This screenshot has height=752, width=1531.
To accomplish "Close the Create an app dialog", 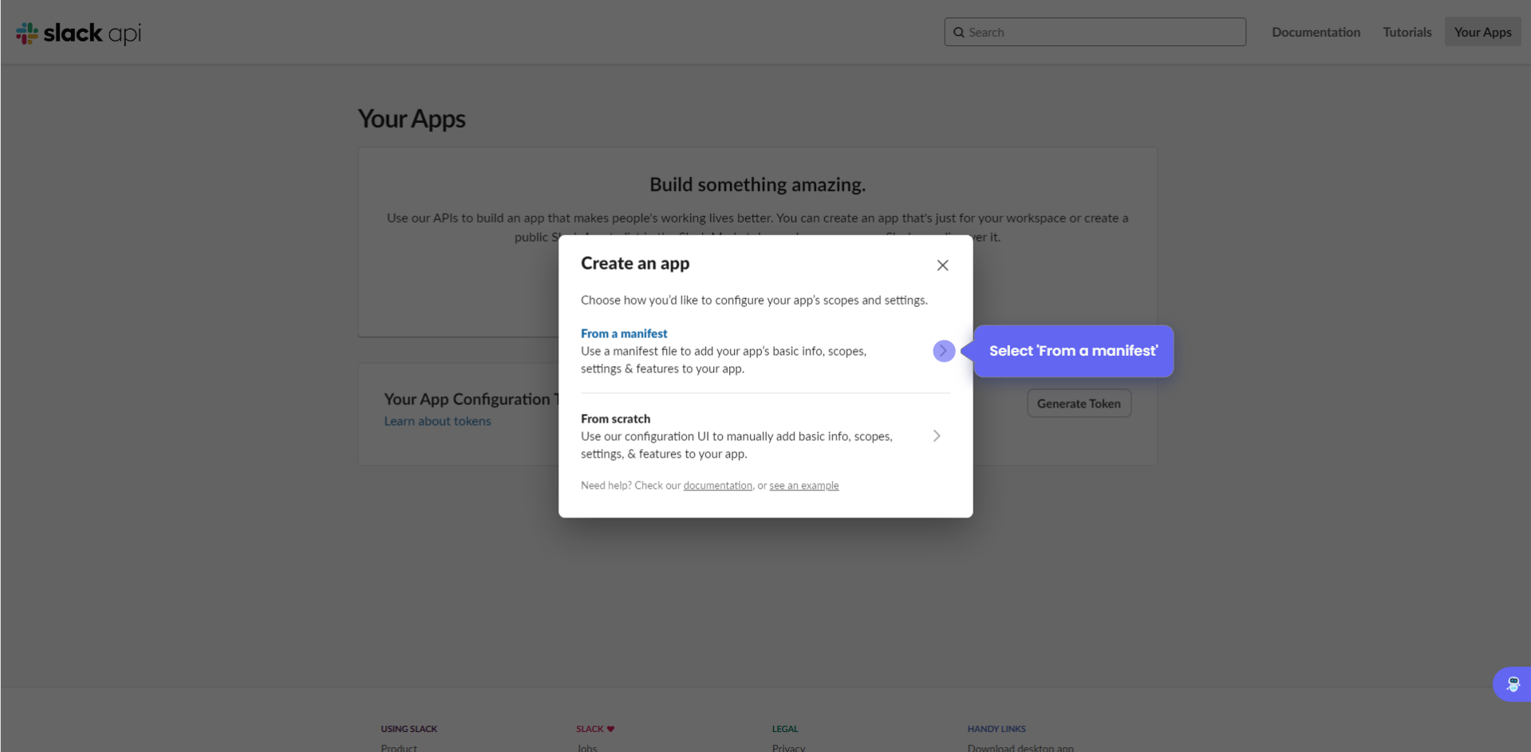I will coord(942,266).
